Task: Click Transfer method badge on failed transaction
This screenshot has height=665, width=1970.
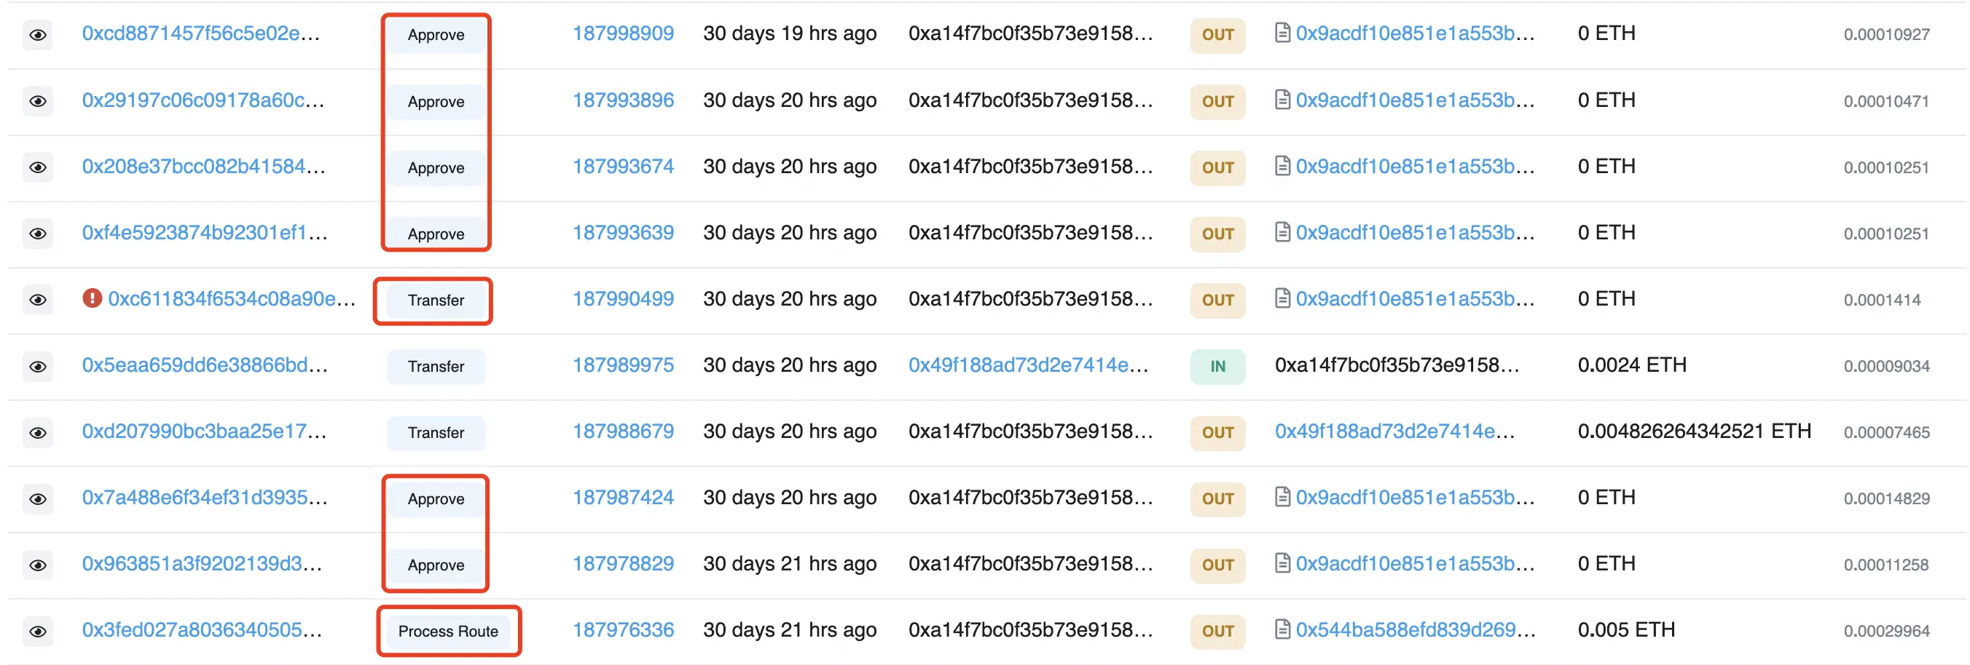Action: pos(436,300)
